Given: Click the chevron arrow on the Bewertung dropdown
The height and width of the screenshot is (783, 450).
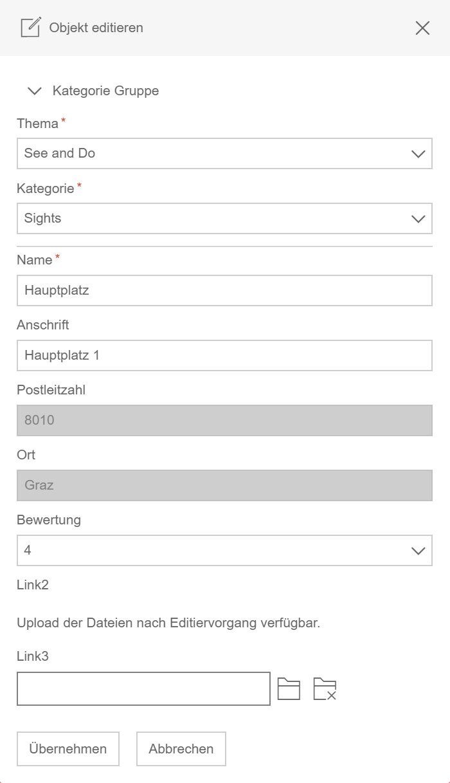Looking at the screenshot, I should (x=418, y=550).
